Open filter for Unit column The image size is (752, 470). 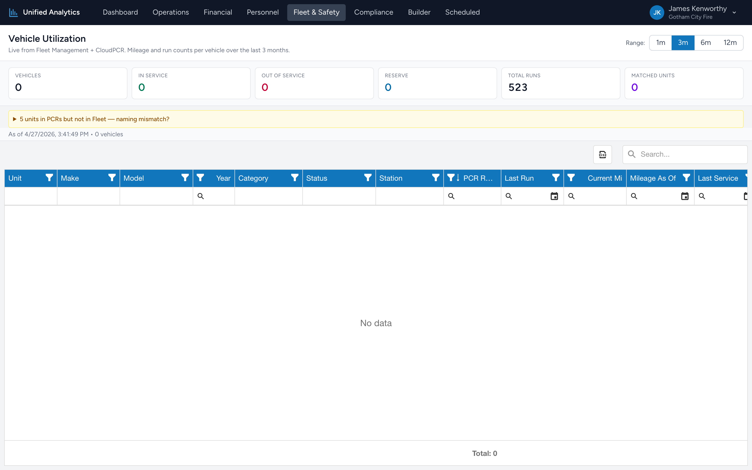(49, 178)
